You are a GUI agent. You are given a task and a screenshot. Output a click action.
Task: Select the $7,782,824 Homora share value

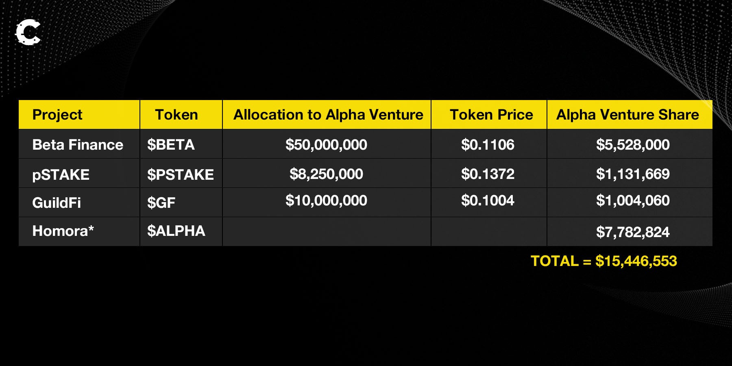click(633, 232)
